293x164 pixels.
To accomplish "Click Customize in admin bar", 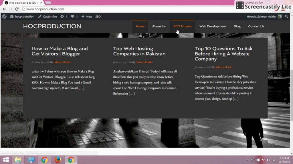I will pyautogui.click(x=47, y=17).
